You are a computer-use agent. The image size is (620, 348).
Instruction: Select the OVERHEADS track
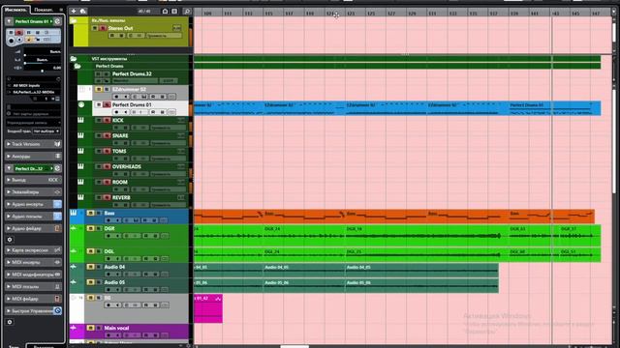pyautogui.click(x=127, y=166)
